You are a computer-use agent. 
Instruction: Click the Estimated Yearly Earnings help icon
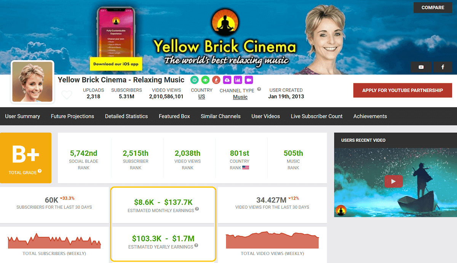pyautogui.click(x=196, y=246)
